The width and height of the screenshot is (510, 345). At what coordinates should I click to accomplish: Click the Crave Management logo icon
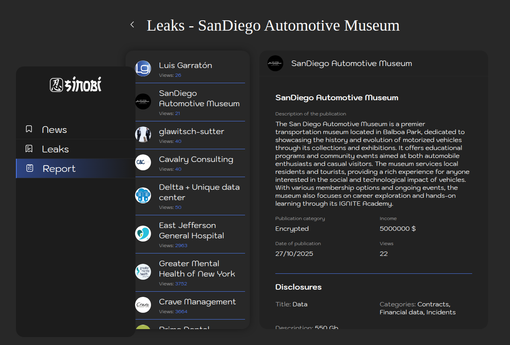143,305
